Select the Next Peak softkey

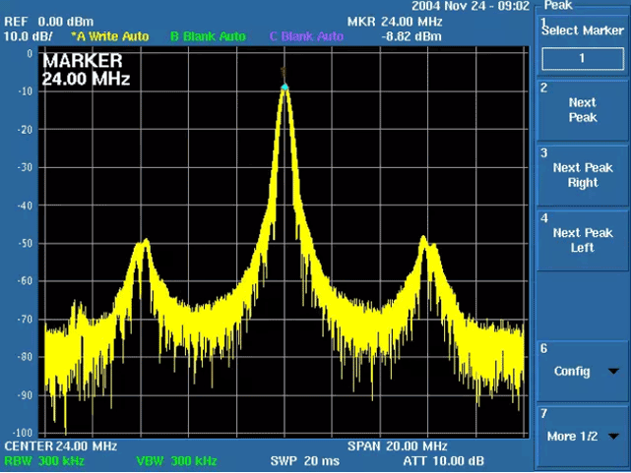[x=582, y=110]
